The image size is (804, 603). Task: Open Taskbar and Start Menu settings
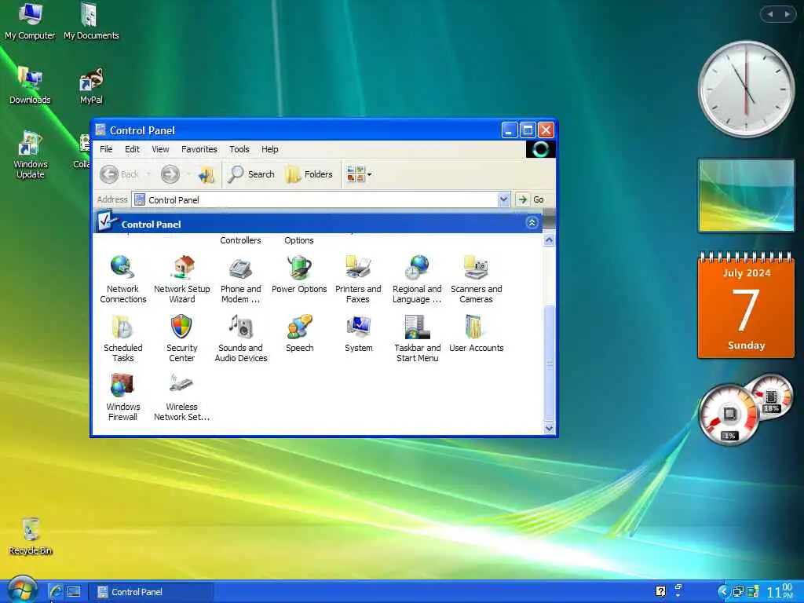[x=418, y=338]
